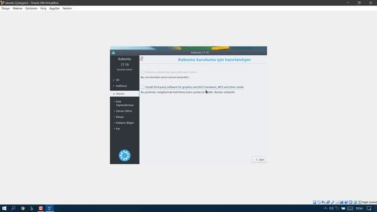Click the Right Control host key label
377x212 pixels.
tap(369, 203)
